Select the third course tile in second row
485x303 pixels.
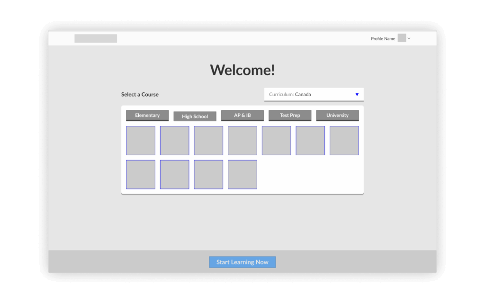point(208,175)
